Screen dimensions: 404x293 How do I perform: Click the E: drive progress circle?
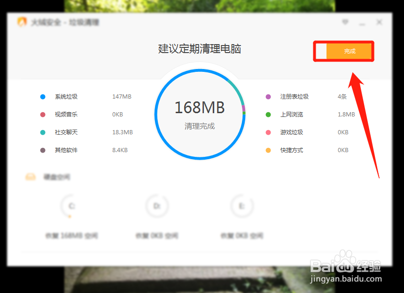click(x=242, y=207)
